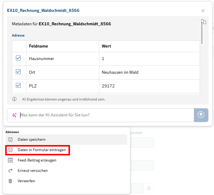Select Erneut versuchen

[66, 171]
